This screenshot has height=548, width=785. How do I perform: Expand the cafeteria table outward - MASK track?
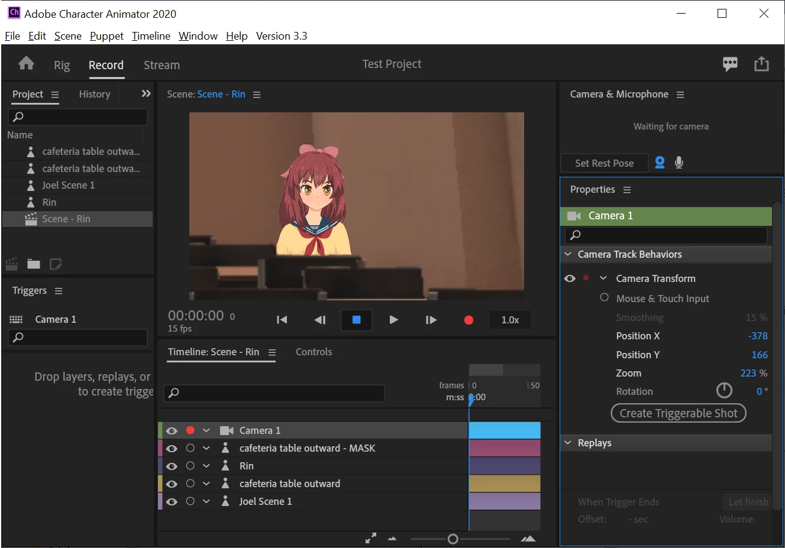pos(206,448)
